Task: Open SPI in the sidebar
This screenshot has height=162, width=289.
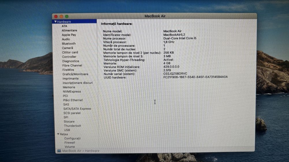Action: (x=66, y=117)
